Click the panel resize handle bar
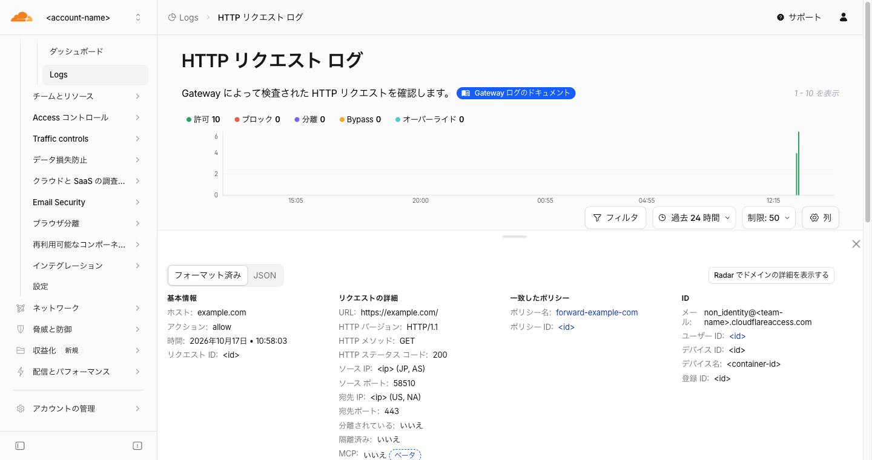The image size is (872, 460). (515, 237)
